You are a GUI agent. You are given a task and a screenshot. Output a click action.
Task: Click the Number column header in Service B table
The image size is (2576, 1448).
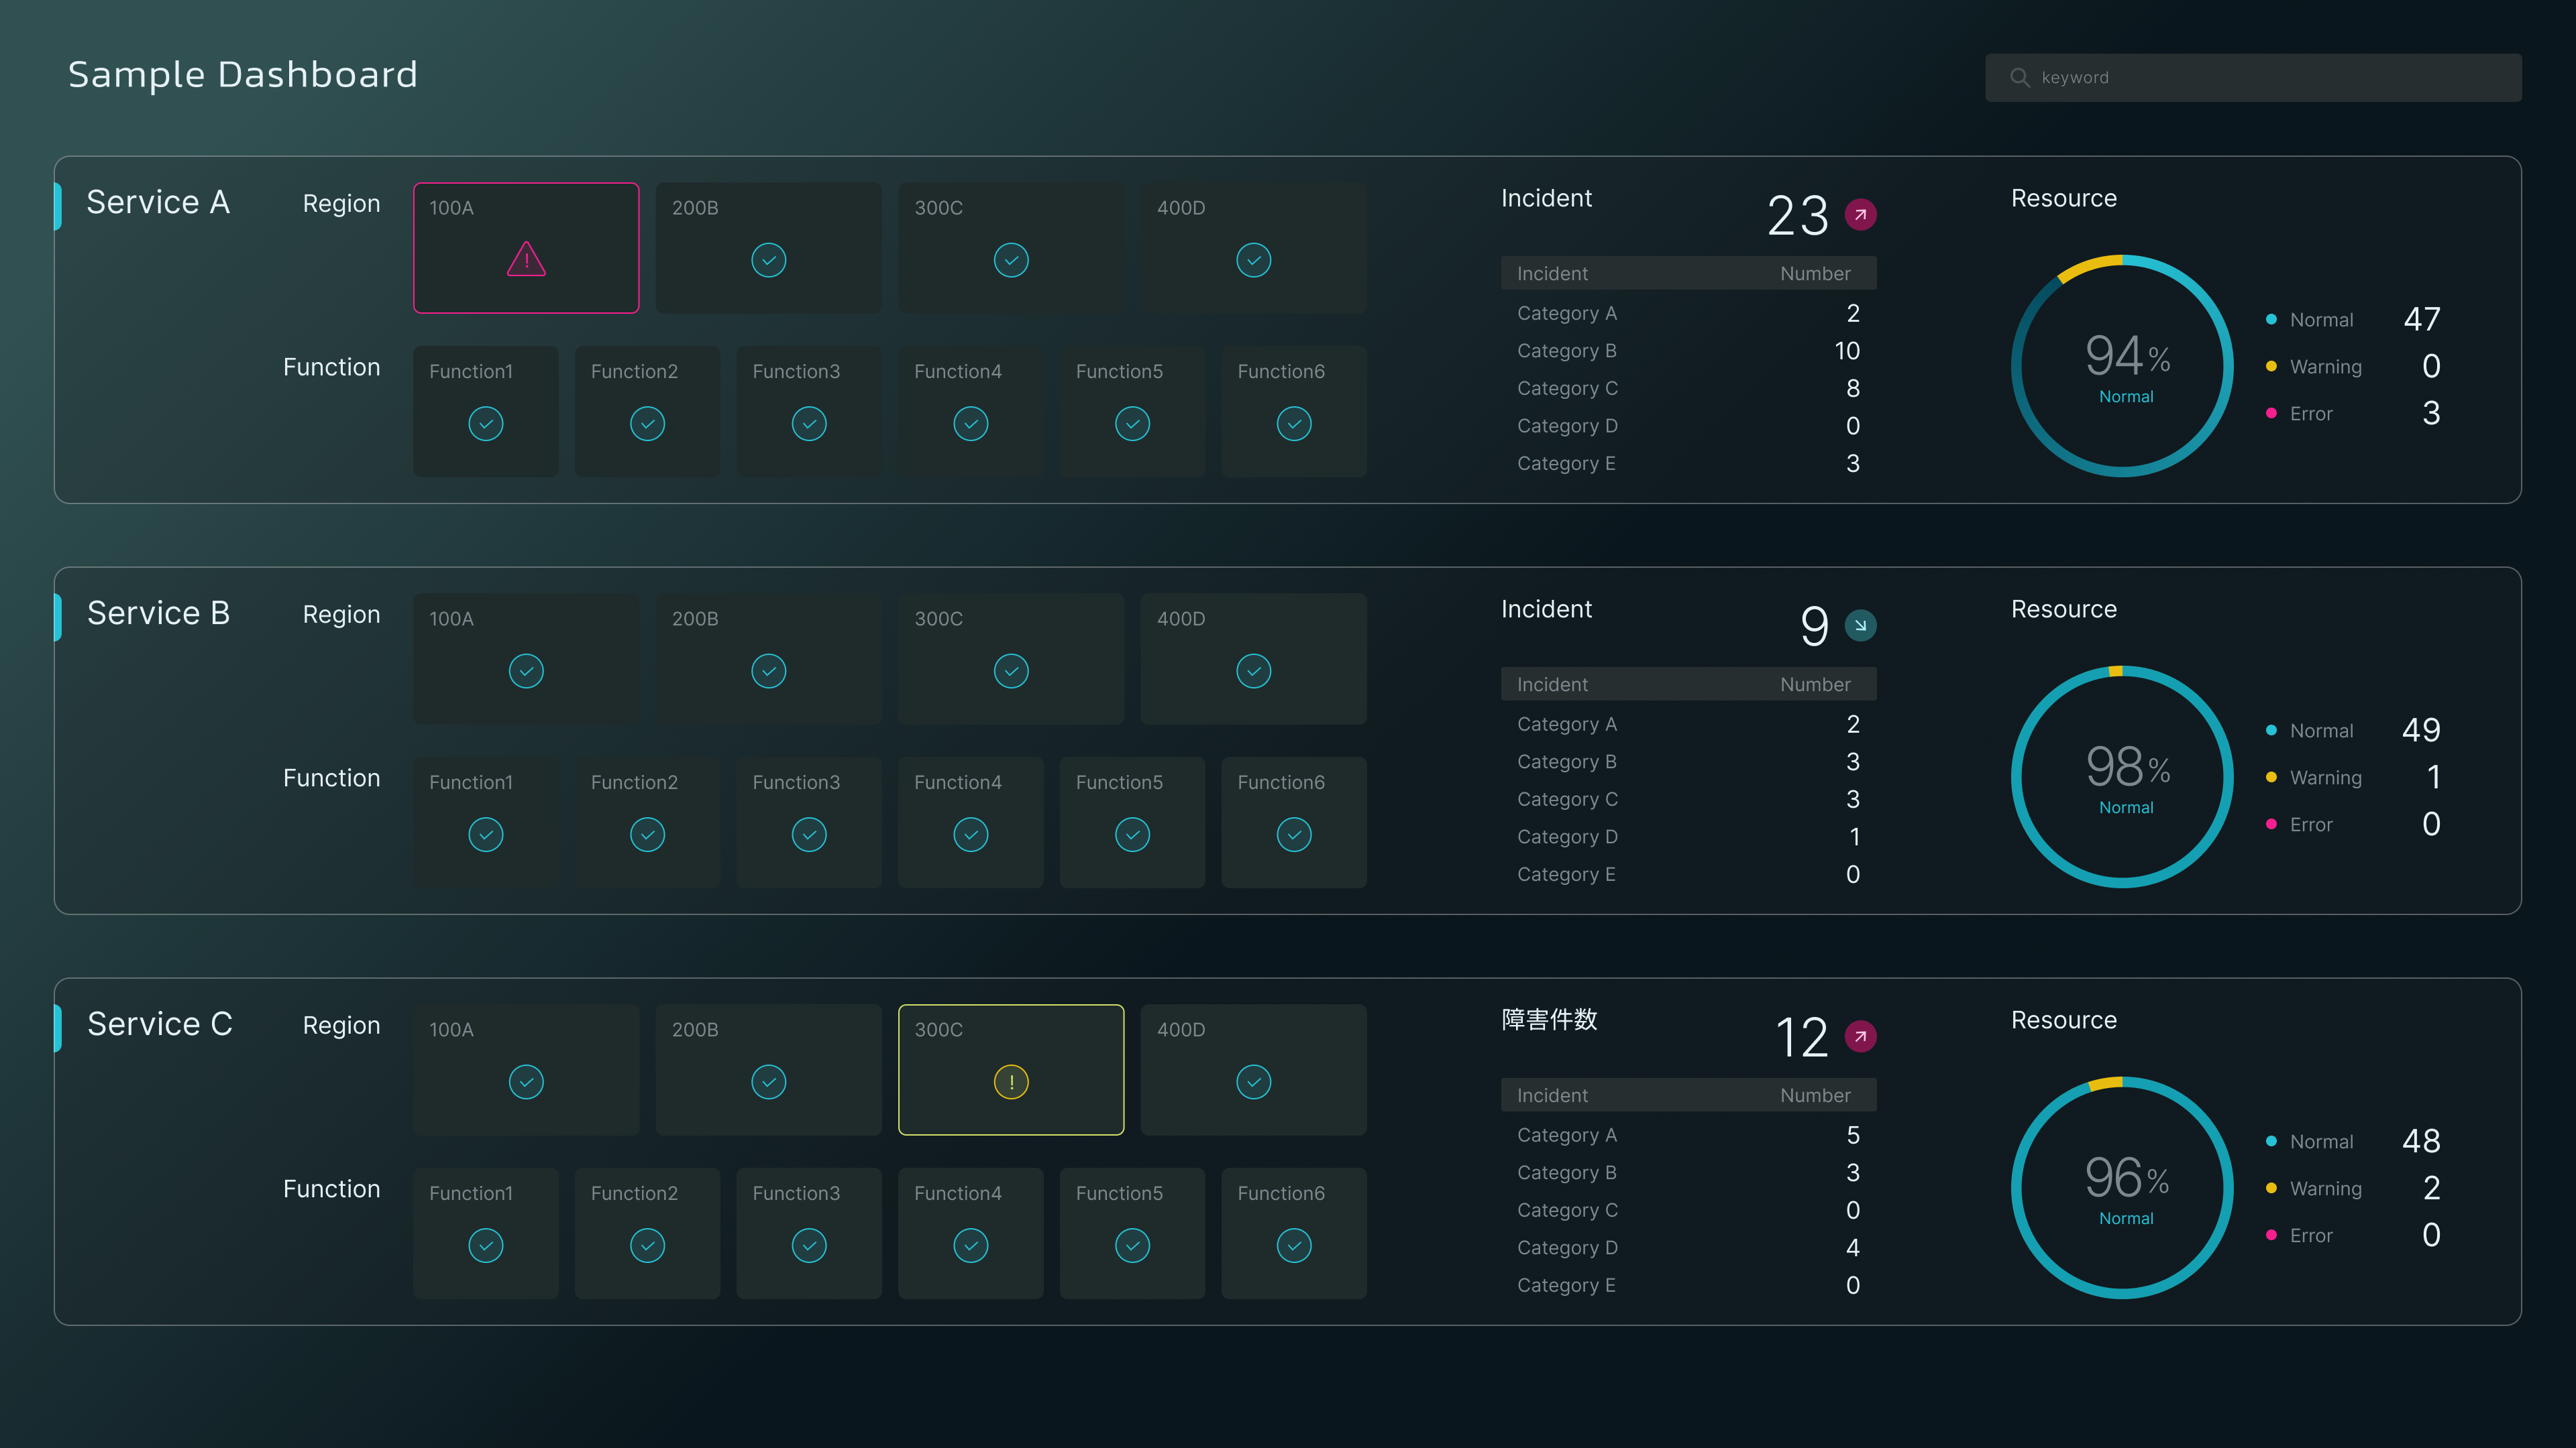(1814, 684)
